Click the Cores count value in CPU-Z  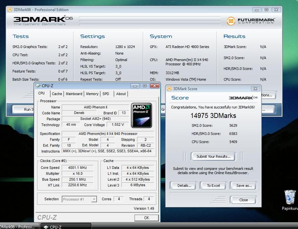[119, 199]
